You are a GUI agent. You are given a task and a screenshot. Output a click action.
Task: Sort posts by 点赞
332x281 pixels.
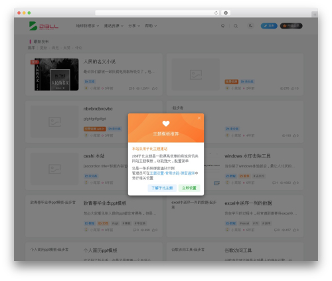pos(67,48)
